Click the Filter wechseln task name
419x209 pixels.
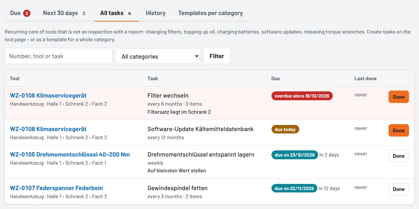(x=168, y=96)
